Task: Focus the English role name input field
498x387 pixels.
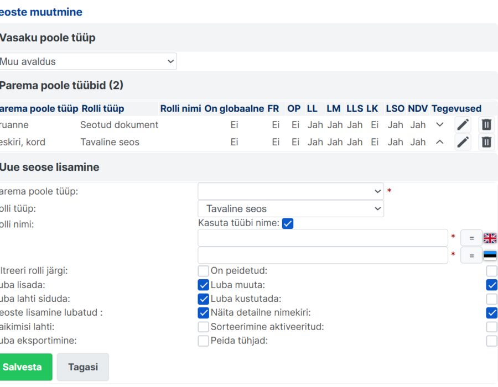Action: click(x=323, y=238)
